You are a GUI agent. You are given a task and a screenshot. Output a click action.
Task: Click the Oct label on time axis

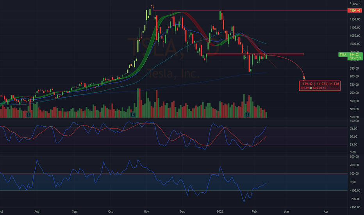click(x=111, y=211)
